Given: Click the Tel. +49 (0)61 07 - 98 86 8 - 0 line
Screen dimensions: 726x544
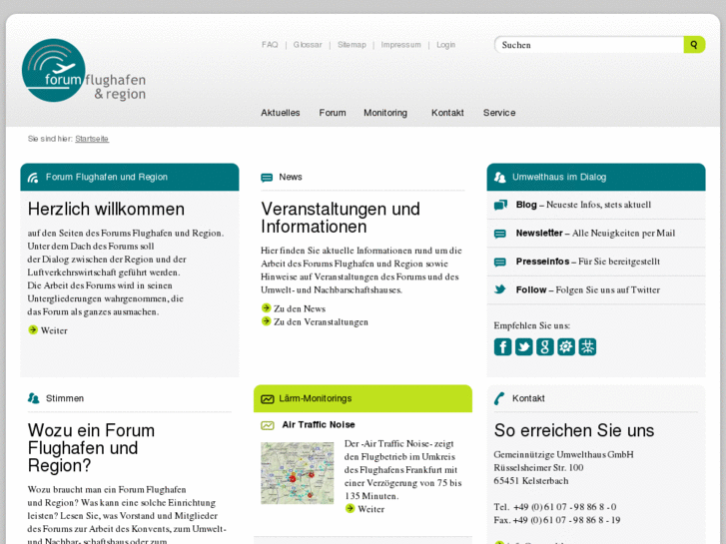Looking at the screenshot, I should (555, 507).
